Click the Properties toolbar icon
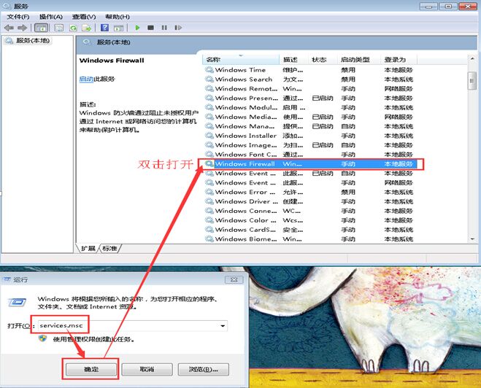Image resolution: width=481 pixels, height=388 pixels. point(58,28)
